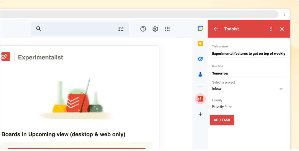The image size is (299, 151).
Task: Open search filter options icon
Action: 121,29
